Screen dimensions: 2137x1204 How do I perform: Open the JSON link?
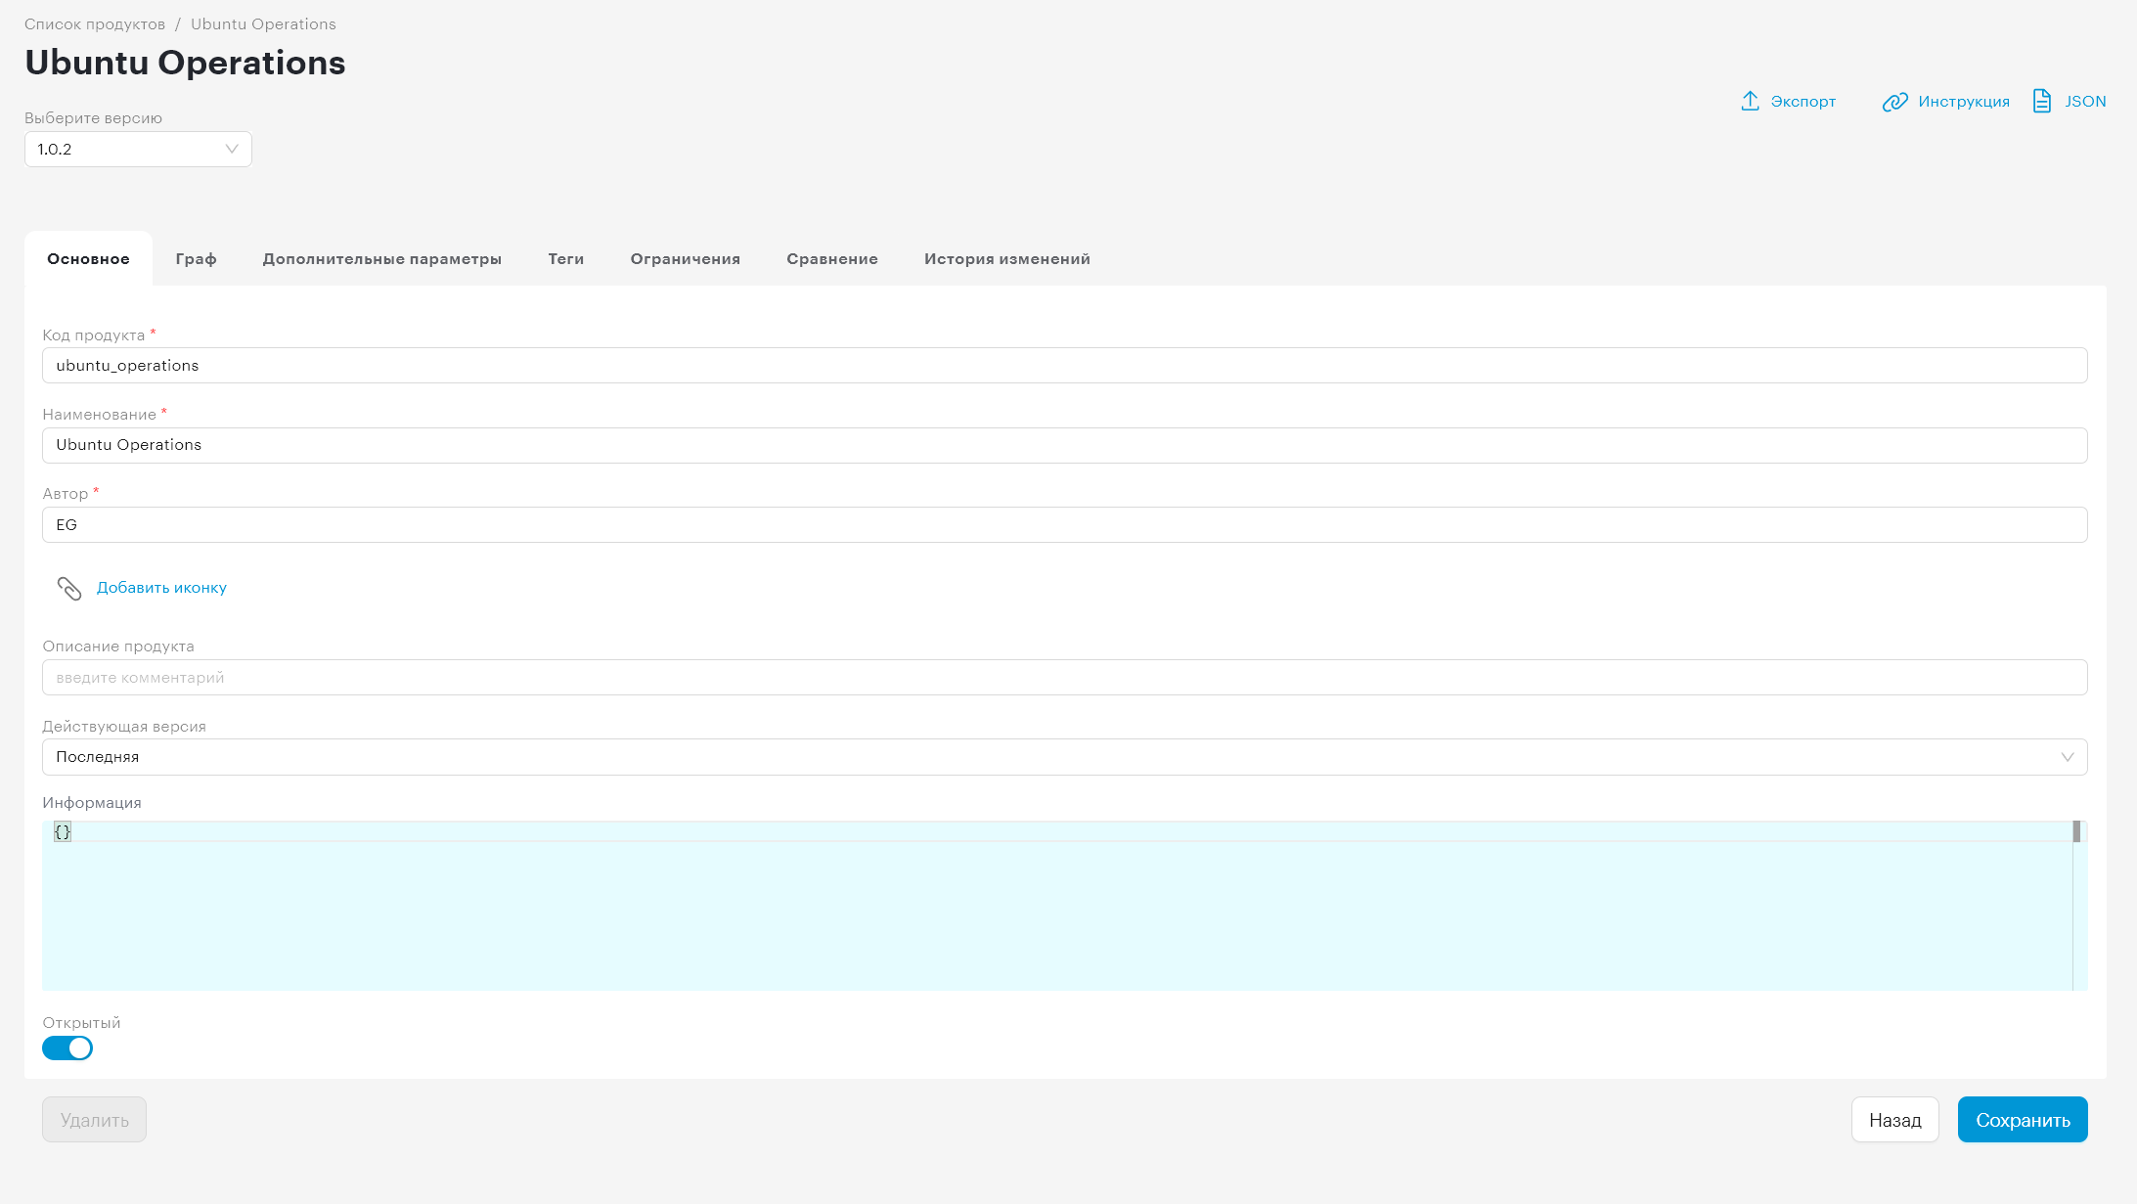2085,102
